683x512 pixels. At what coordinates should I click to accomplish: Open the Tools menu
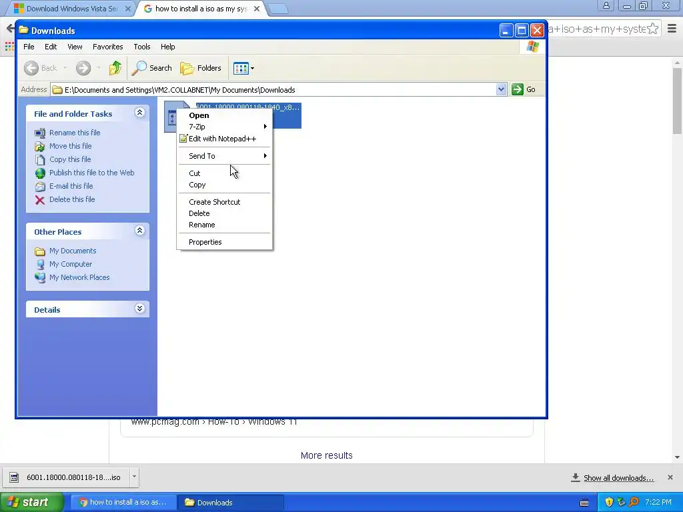click(x=142, y=47)
